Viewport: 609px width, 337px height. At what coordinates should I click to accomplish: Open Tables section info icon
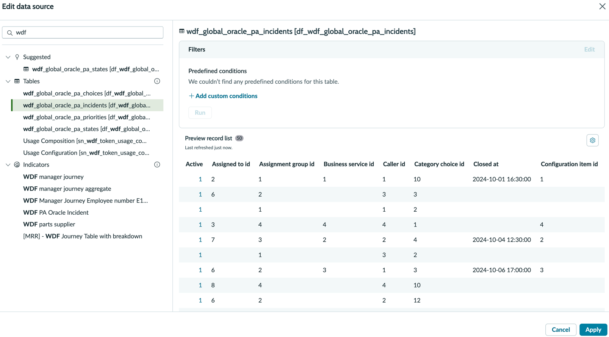(x=157, y=81)
